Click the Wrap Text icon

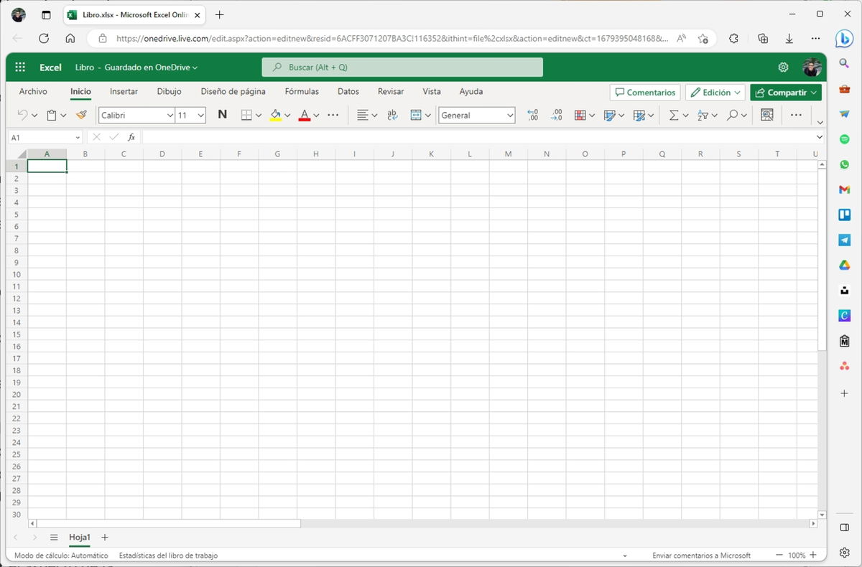click(x=392, y=115)
